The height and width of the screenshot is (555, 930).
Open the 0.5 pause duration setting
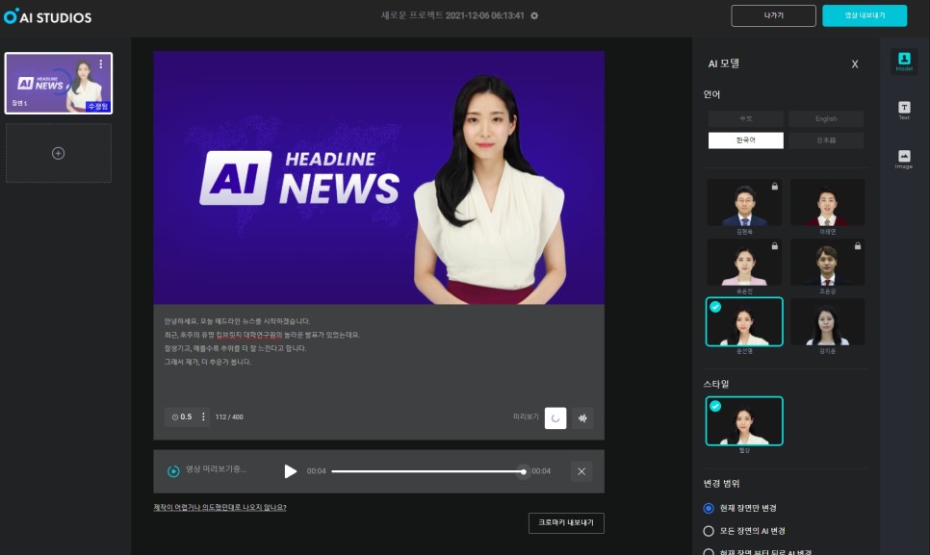182,417
